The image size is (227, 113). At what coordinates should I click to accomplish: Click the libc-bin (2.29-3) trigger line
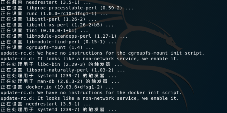coord(61,64)
